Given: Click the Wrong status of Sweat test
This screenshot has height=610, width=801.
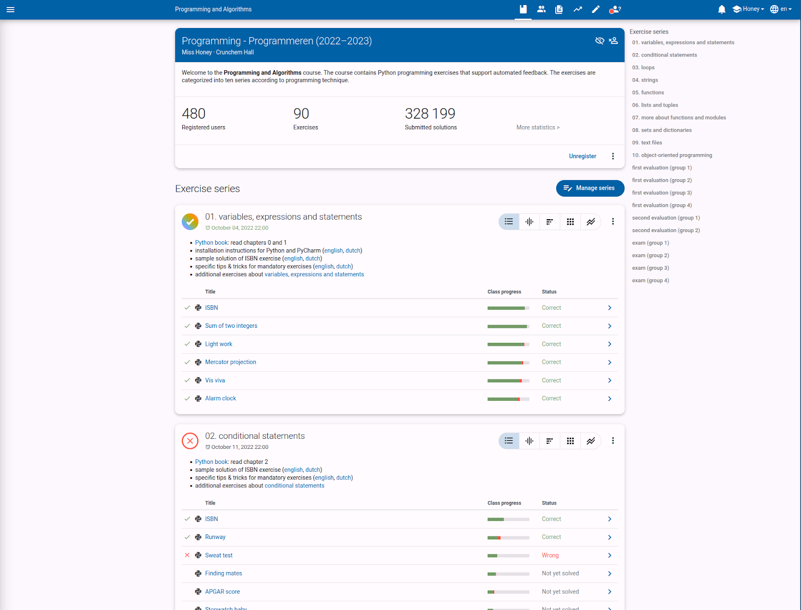Looking at the screenshot, I should [550, 555].
